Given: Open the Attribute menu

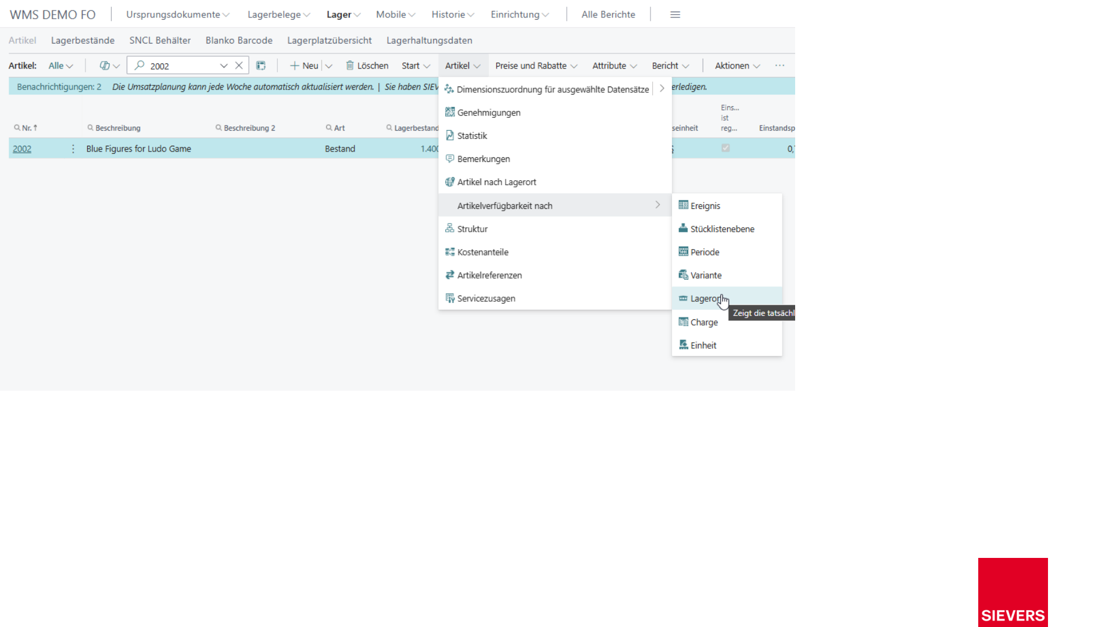Looking at the screenshot, I should [614, 66].
